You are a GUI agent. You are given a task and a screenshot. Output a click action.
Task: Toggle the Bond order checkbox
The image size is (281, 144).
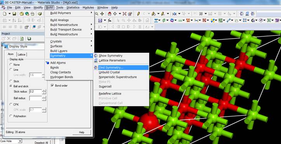52,86
